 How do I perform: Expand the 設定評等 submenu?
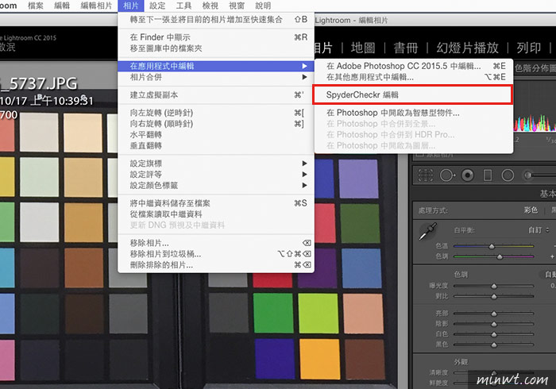[216, 175]
